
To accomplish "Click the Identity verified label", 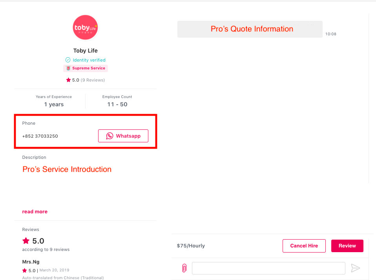I will coord(89,60).
